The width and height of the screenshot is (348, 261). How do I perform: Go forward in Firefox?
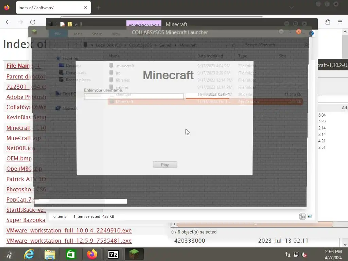click(20, 22)
